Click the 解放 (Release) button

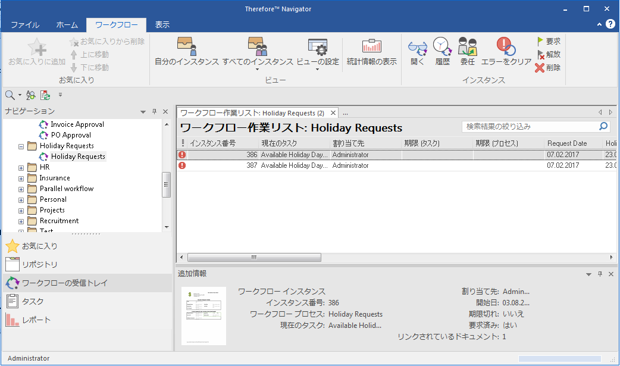(549, 54)
